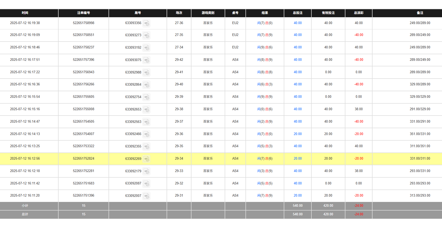Select the 总投注 column header
This screenshot has width=442, height=227.
(297, 13)
